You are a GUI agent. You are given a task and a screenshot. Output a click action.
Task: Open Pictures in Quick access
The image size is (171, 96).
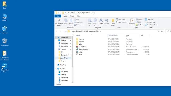pyautogui.click(x=63, y=49)
